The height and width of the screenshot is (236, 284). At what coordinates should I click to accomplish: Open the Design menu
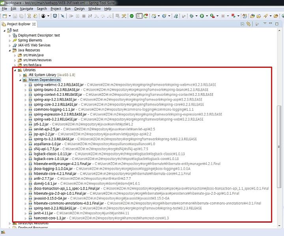point(79,9)
